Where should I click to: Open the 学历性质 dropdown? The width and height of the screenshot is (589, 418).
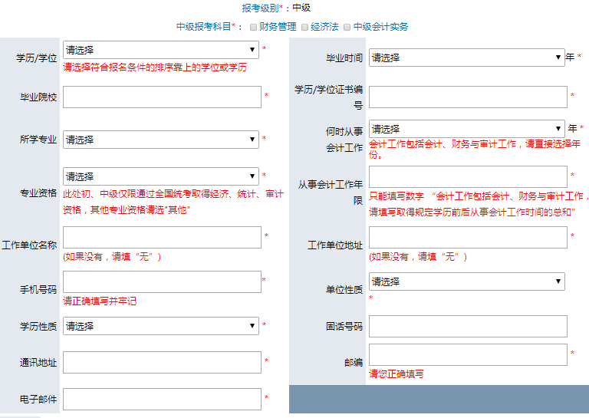161,326
